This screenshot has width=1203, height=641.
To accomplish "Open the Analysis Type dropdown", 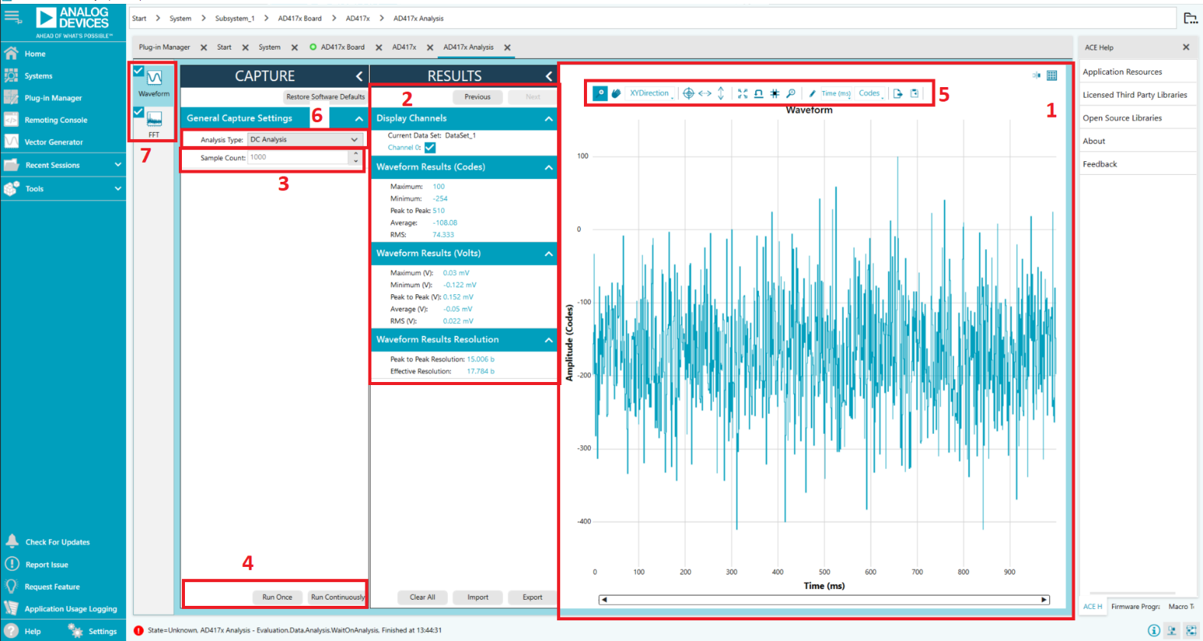I will [x=304, y=140].
